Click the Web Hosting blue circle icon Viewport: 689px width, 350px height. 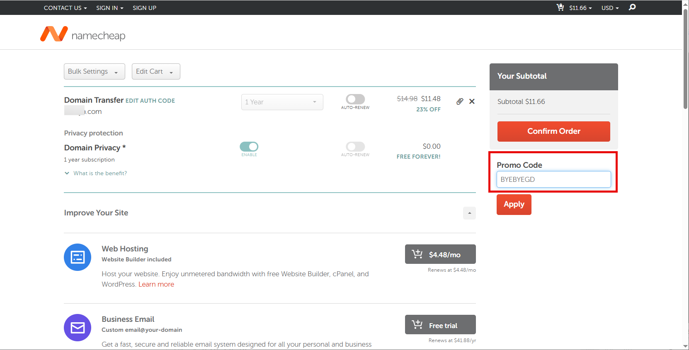pyautogui.click(x=78, y=257)
